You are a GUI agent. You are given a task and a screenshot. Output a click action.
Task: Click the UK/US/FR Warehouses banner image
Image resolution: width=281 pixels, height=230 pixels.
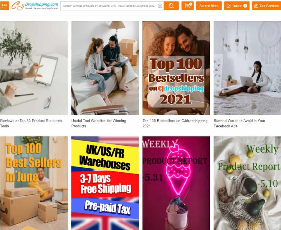click(x=105, y=183)
